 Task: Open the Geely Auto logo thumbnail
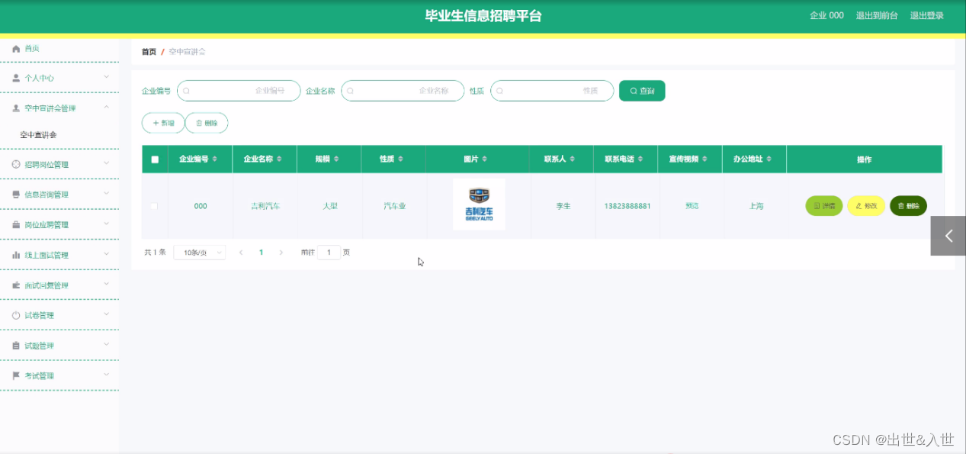[479, 204]
